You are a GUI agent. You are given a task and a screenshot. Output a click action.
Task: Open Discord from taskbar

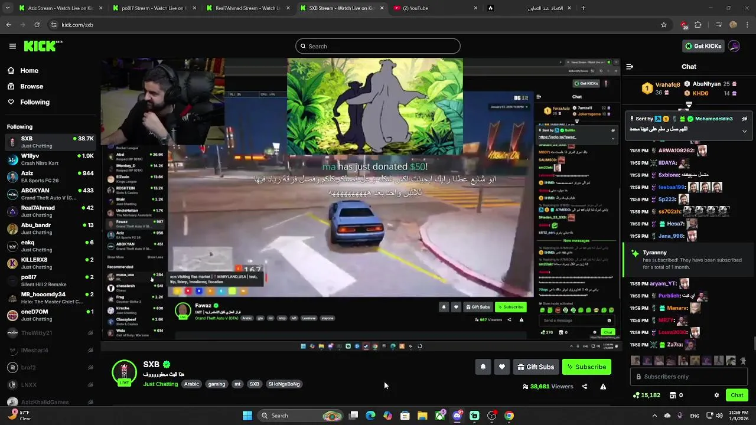click(x=457, y=416)
